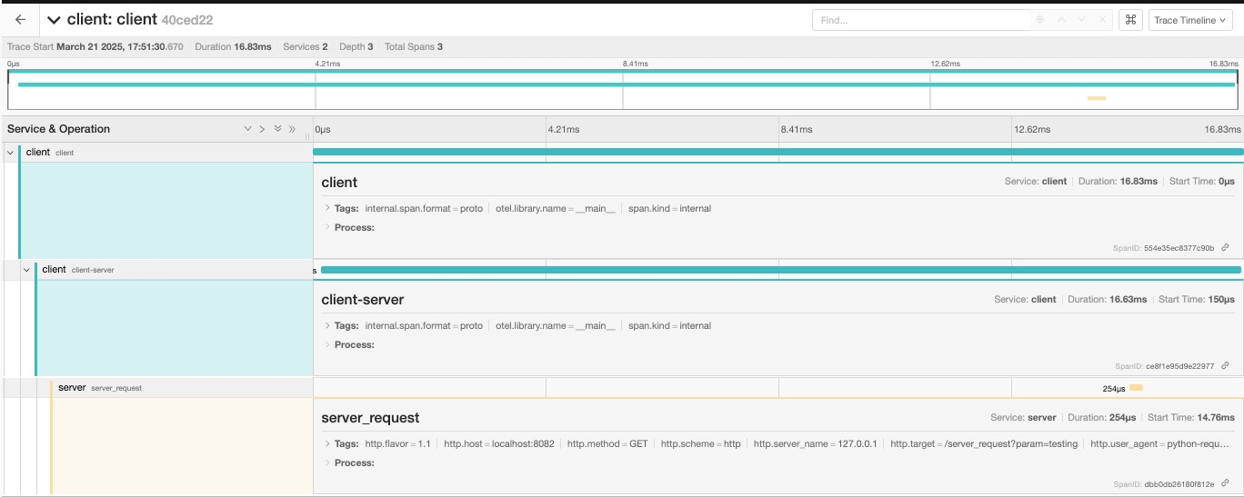The height and width of the screenshot is (497, 1244).
Task: Click the http.host = localhost:8082 tag
Action: [x=499, y=443]
